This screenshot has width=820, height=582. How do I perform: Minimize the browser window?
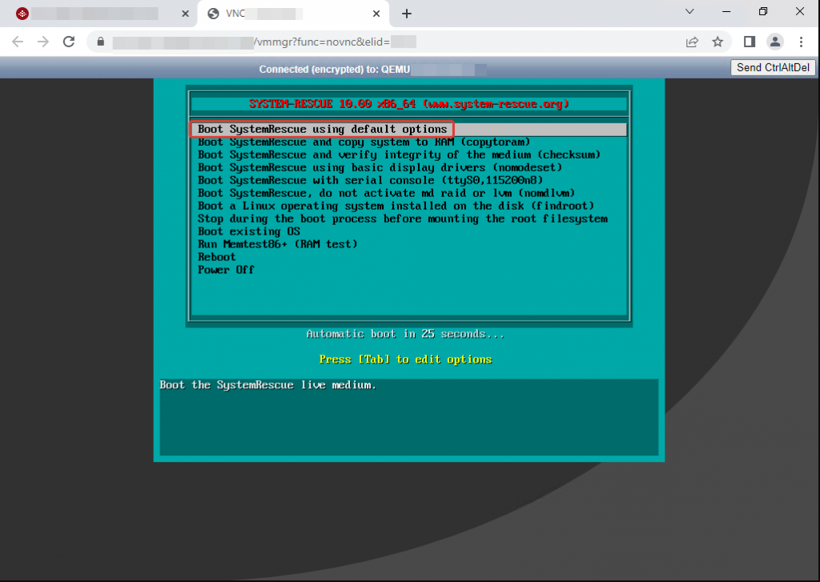pos(726,11)
